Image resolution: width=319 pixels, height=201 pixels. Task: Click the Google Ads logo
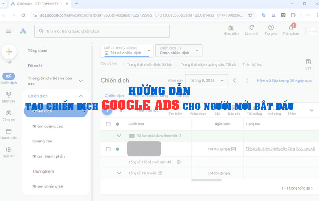pos(23,31)
